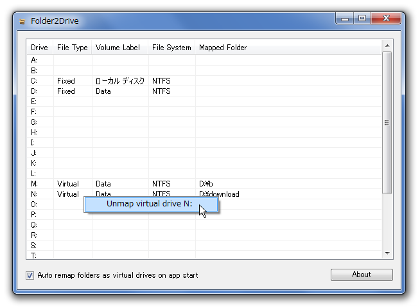Select drive R: row
This screenshot has width=420, height=308.
[204, 235]
